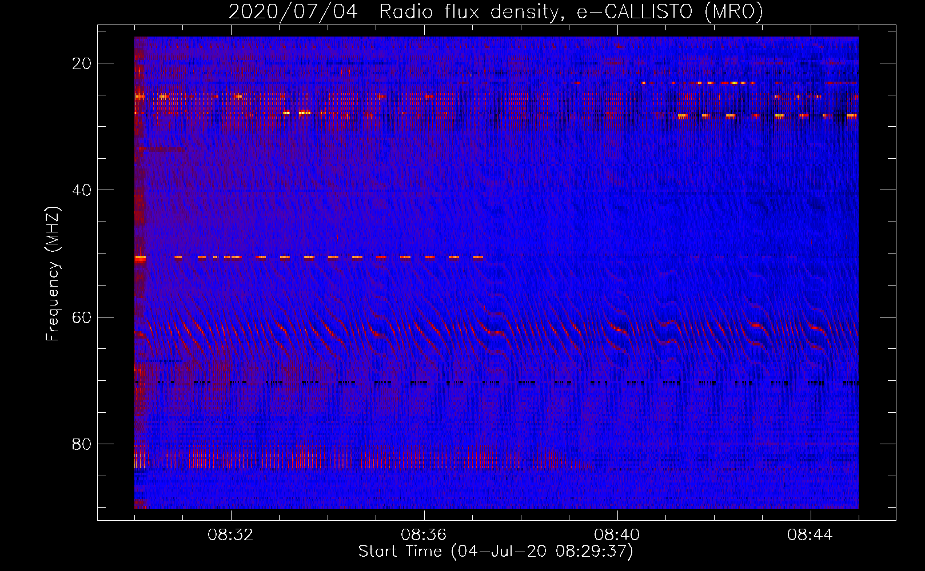Click the 'Frequency (MHZ)' axis label
The image size is (925, 571).
(x=53, y=274)
